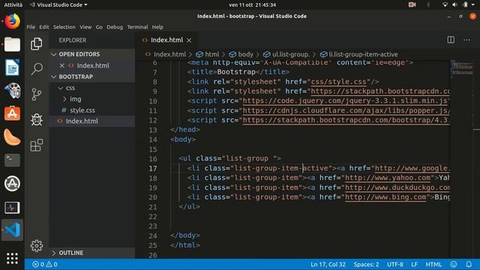Click the screen recording indicator in top bar
The width and height of the screenshot is (480, 270).
[x=412, y=4]
